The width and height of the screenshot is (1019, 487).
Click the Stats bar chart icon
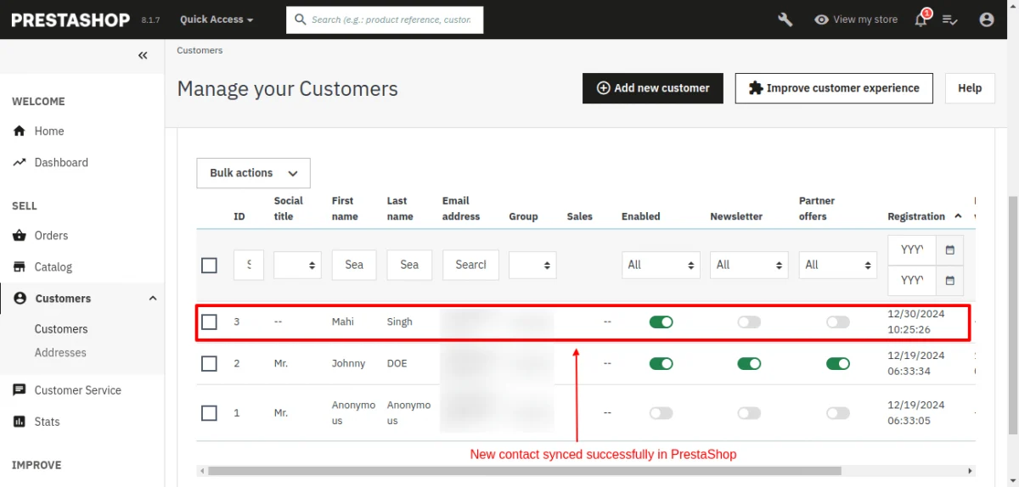click(x=20, y=422)
